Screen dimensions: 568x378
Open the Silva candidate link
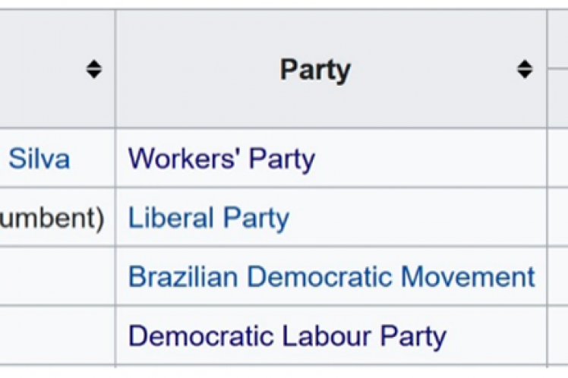tap(39, 159)
